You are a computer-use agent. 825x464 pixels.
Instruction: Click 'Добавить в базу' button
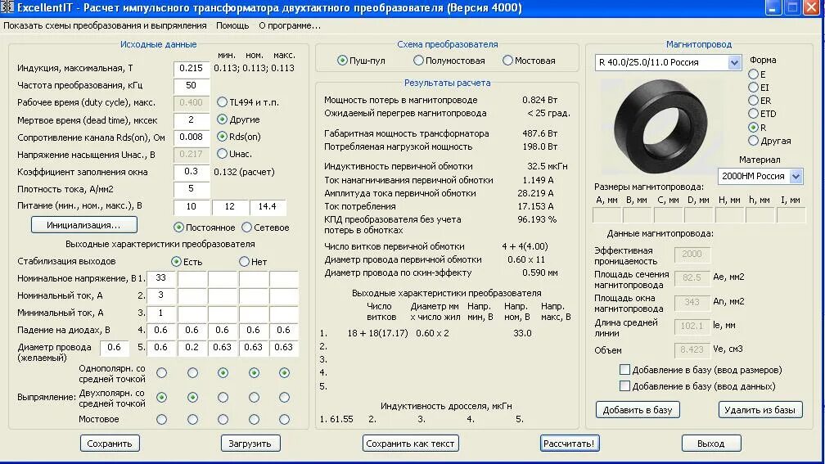(x=638, y=410)
